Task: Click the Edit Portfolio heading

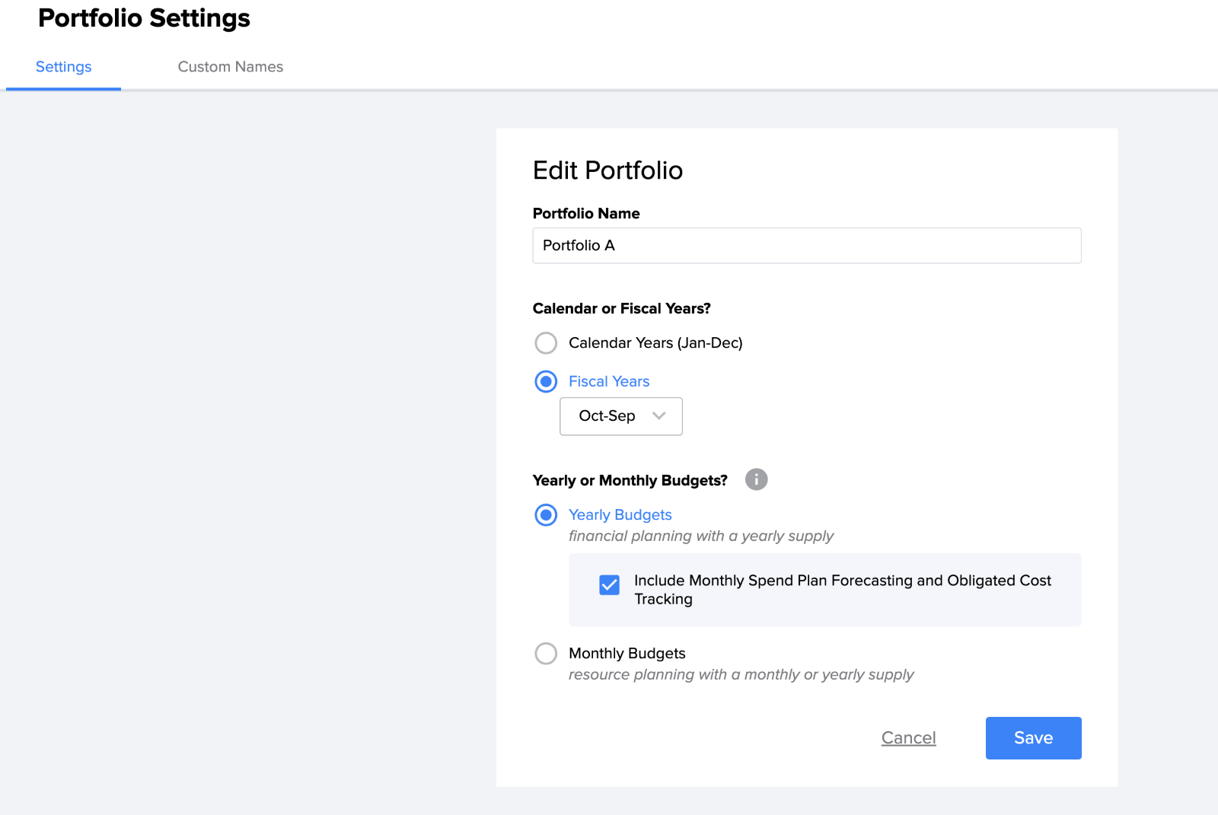Action: point(607,170)
